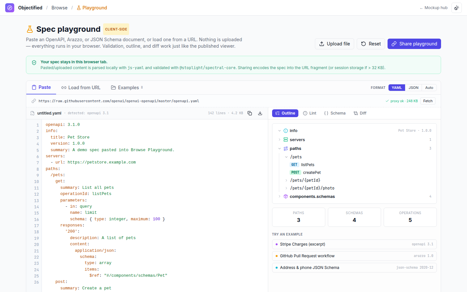The height and width of the screenshot is (292, 467).
Task: Click the 'url: https://petstore.example.com' line
Action: pos(93,162)
